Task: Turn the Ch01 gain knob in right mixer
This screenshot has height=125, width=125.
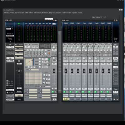Action: [x=66, y=47]
